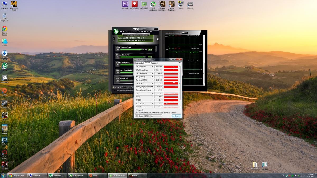This screenshot has width=317, height=178.
Task: Switch to the Graphics Card tab
Action: (x=139, y=63)
